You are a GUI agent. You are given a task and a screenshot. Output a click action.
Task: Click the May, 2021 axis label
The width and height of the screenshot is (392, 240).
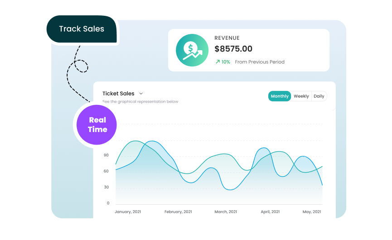tap(311, 212)
